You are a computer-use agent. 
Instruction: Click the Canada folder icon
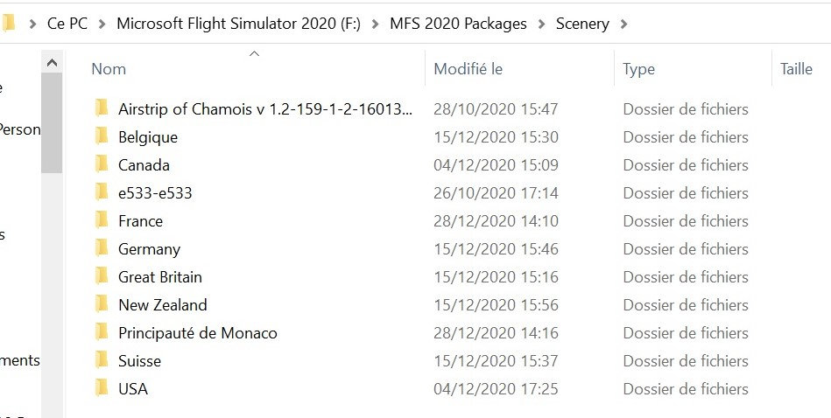tap(102, 165)
